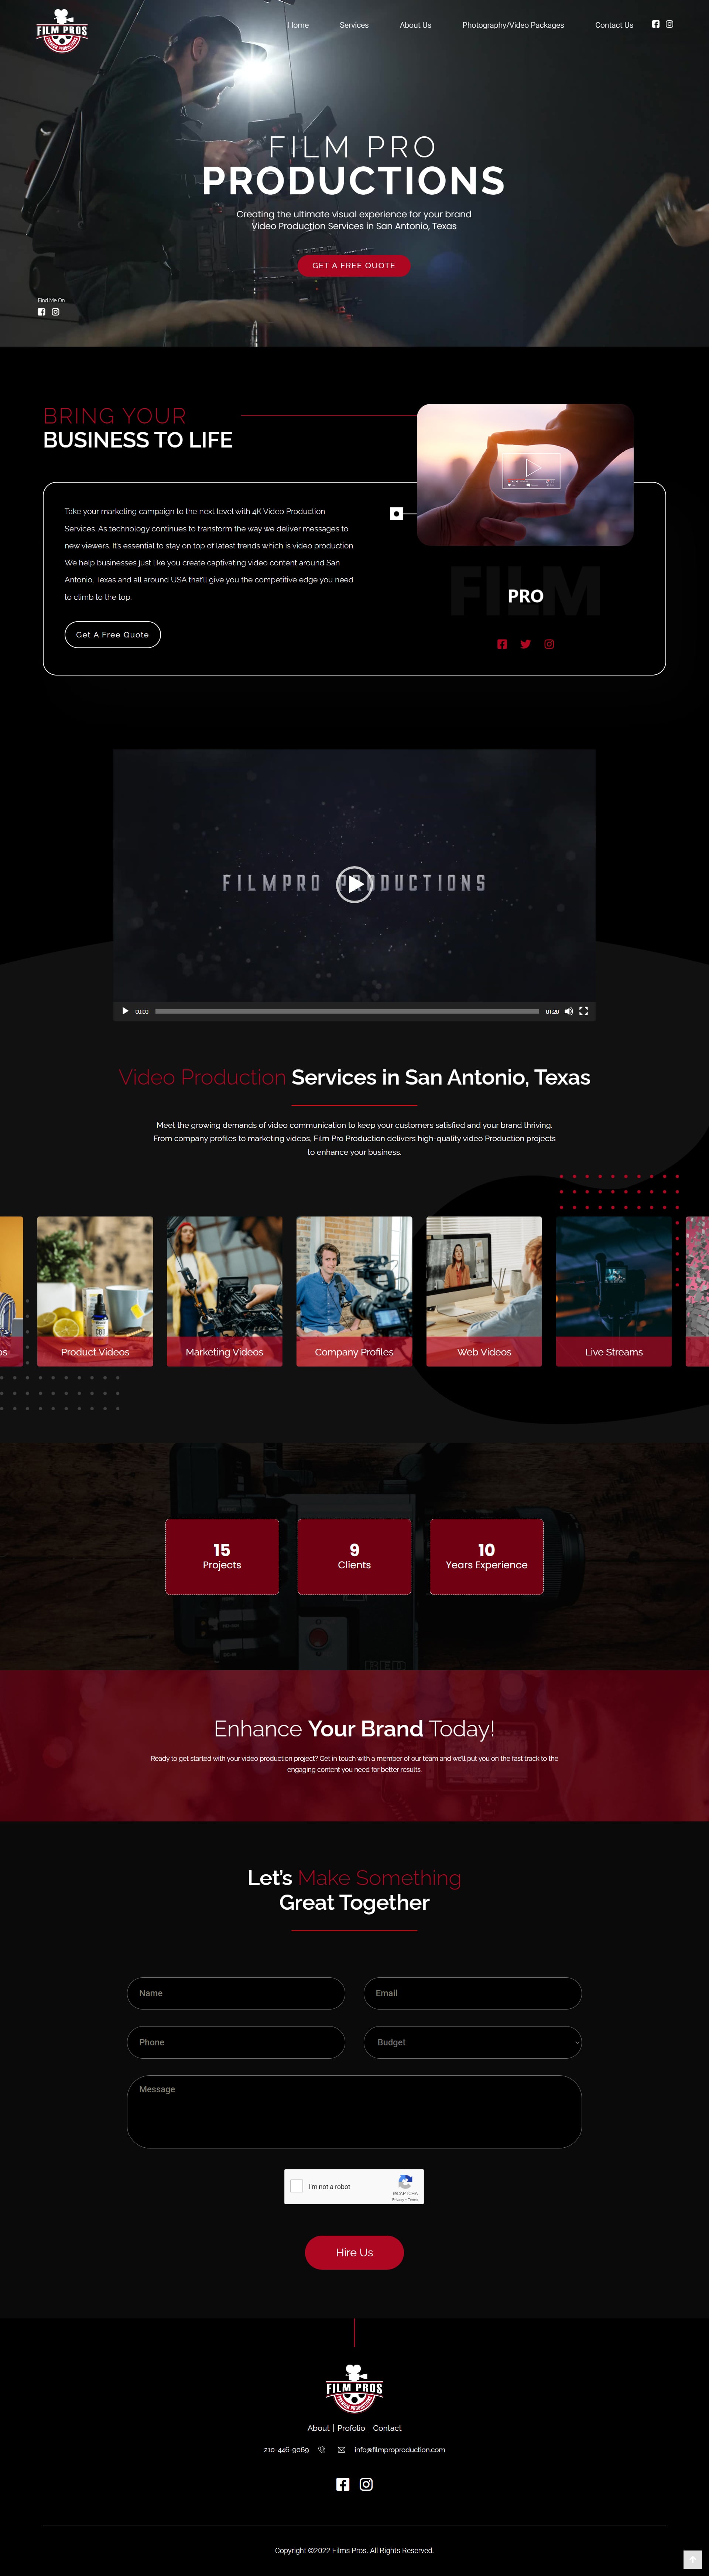Open Contact link in footer
Screen dimensions: 709x2576
387,2428
